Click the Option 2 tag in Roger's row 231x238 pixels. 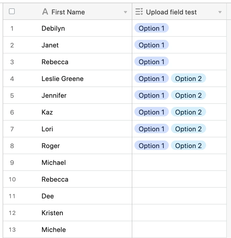(x=188, y=145)
